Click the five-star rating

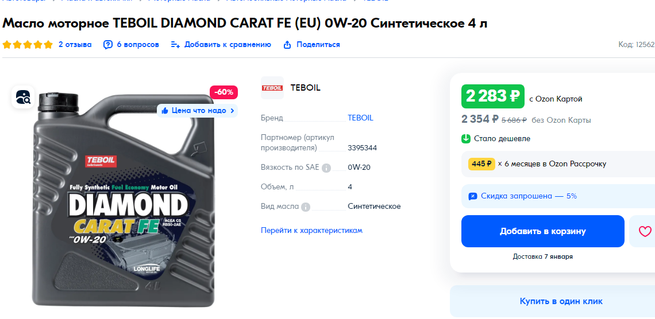click(x=28, y=45)
